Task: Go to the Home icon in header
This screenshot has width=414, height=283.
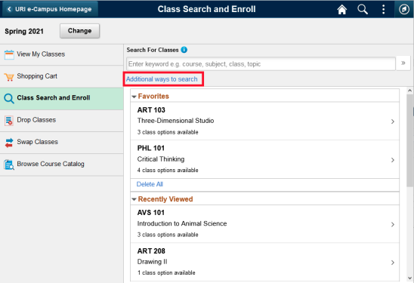Action: pos(342,10)
